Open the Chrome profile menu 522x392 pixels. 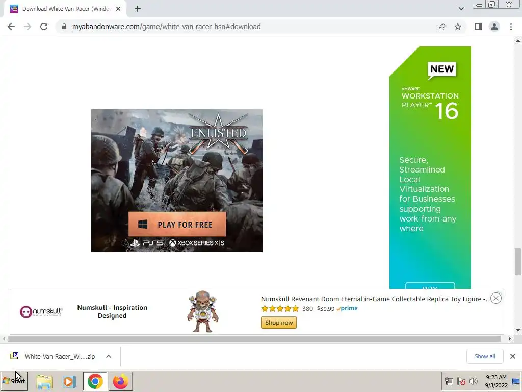coord(494,27)
